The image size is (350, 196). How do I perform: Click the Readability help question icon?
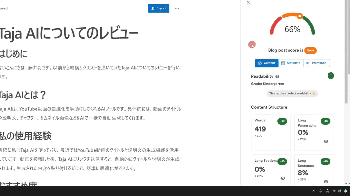pyautogui.click(x=277, y=76)
